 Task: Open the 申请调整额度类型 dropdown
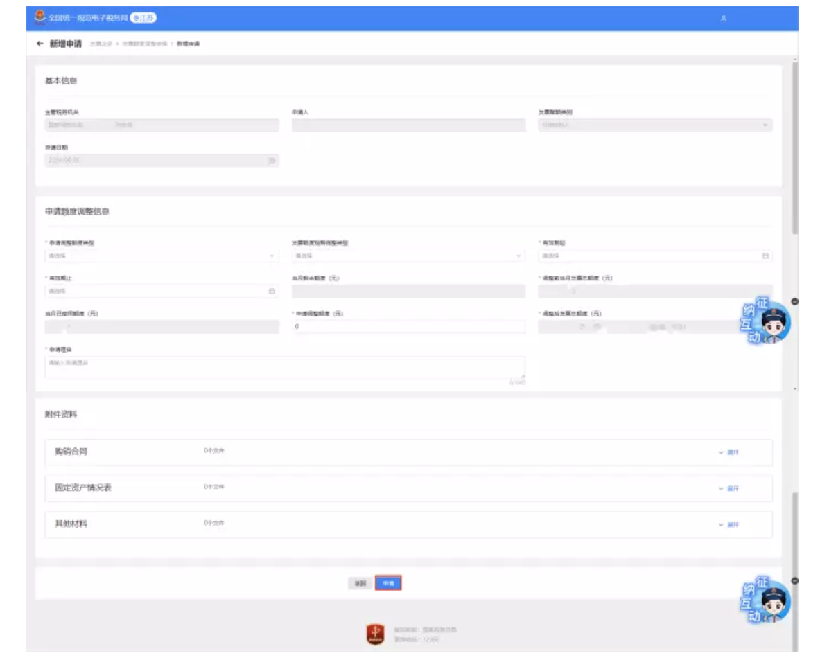pyautogui.click(x=162, y=256)
